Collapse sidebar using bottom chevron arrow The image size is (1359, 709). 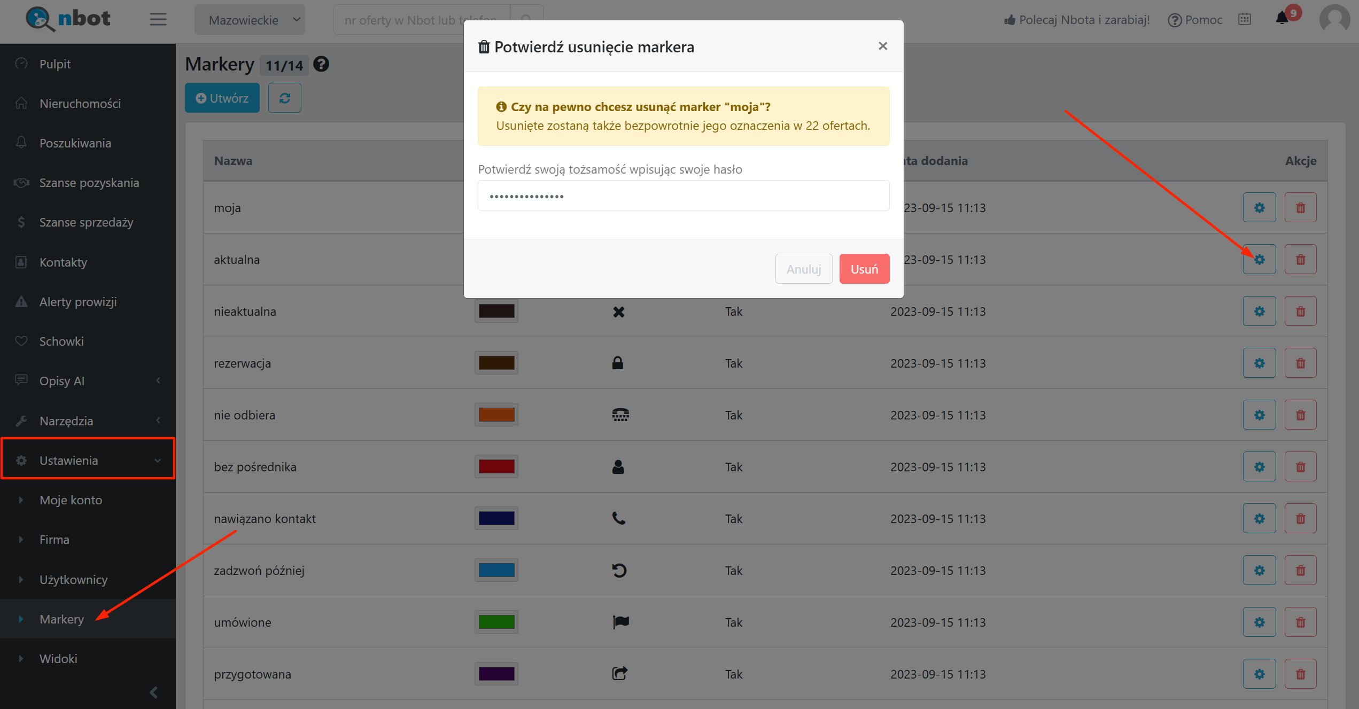click(154, 692)
